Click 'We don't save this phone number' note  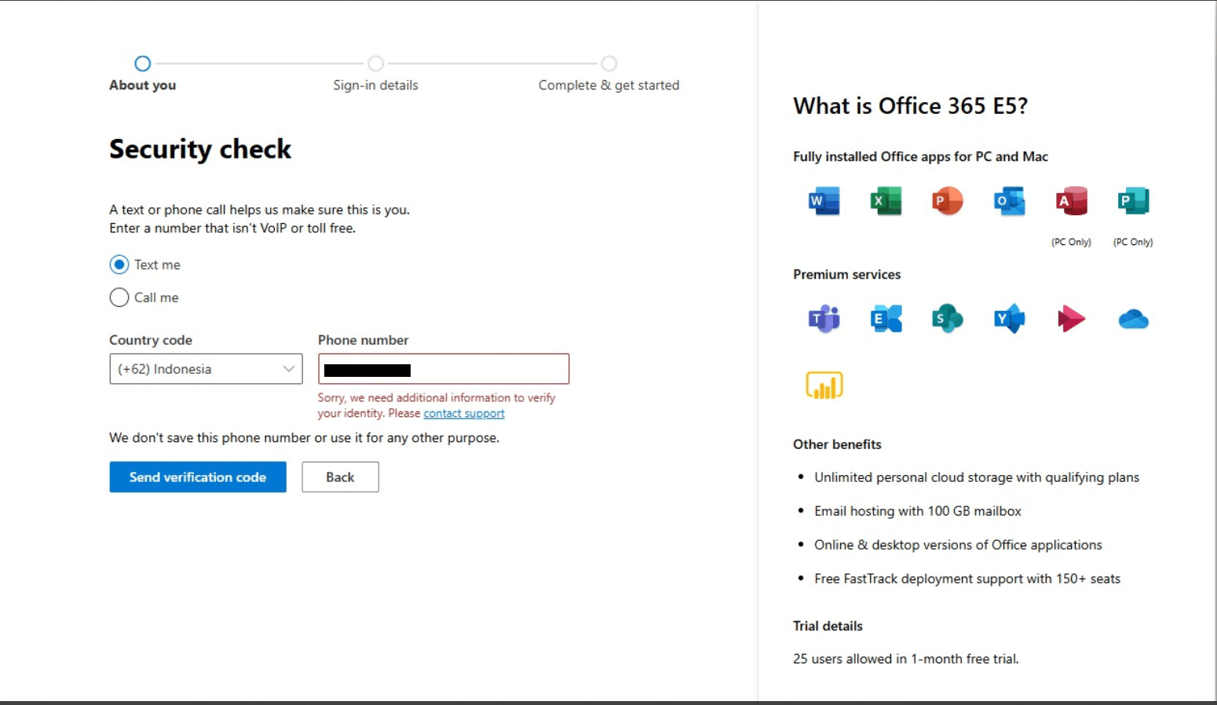pos(304,438)
